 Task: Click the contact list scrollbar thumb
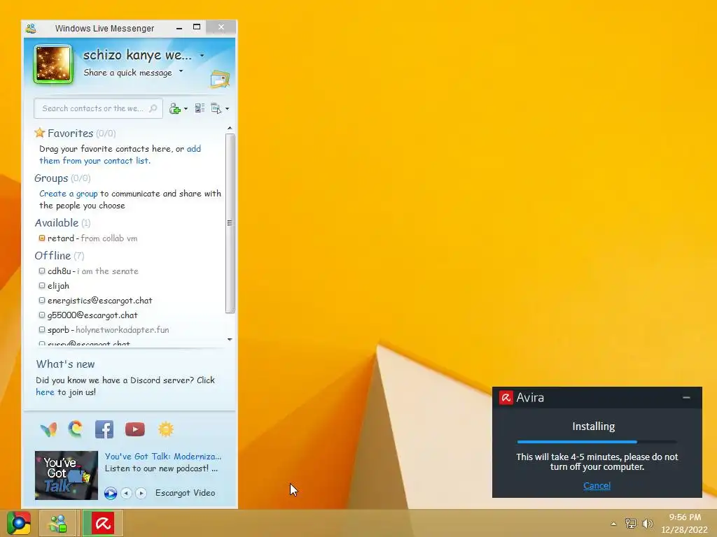coord(230,223)
